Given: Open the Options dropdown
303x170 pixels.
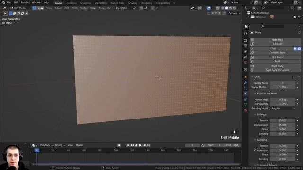Looking at the screenshot, I should point(234,13).
